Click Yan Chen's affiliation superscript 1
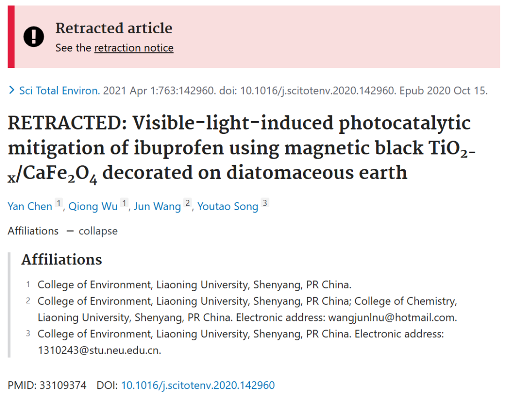Screen dimensions: 506x394 (x=59, y=203)
